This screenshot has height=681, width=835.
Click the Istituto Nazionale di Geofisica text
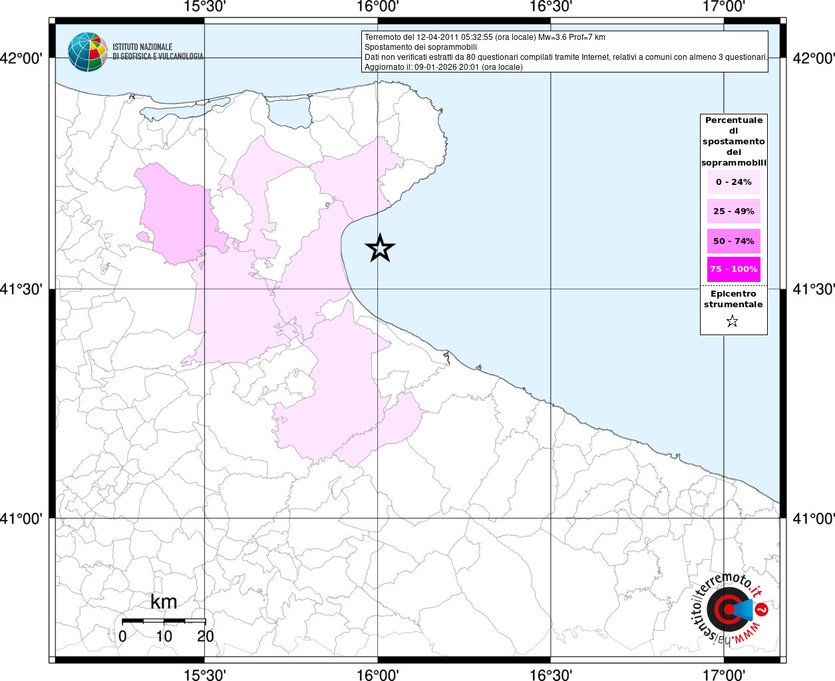click(x=158, y=52)
